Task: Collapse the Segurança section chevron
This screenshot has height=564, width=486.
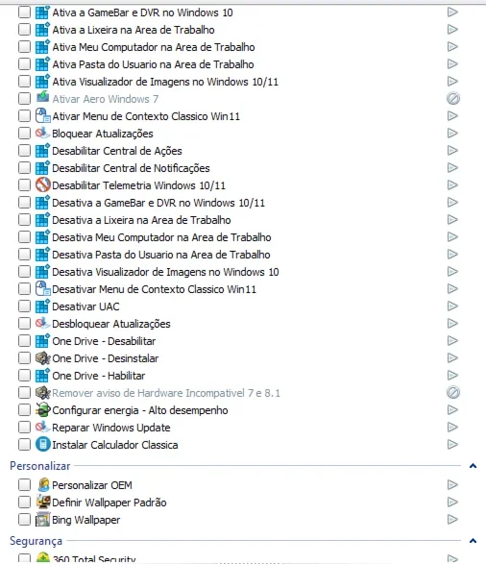Action: (474, 541)
